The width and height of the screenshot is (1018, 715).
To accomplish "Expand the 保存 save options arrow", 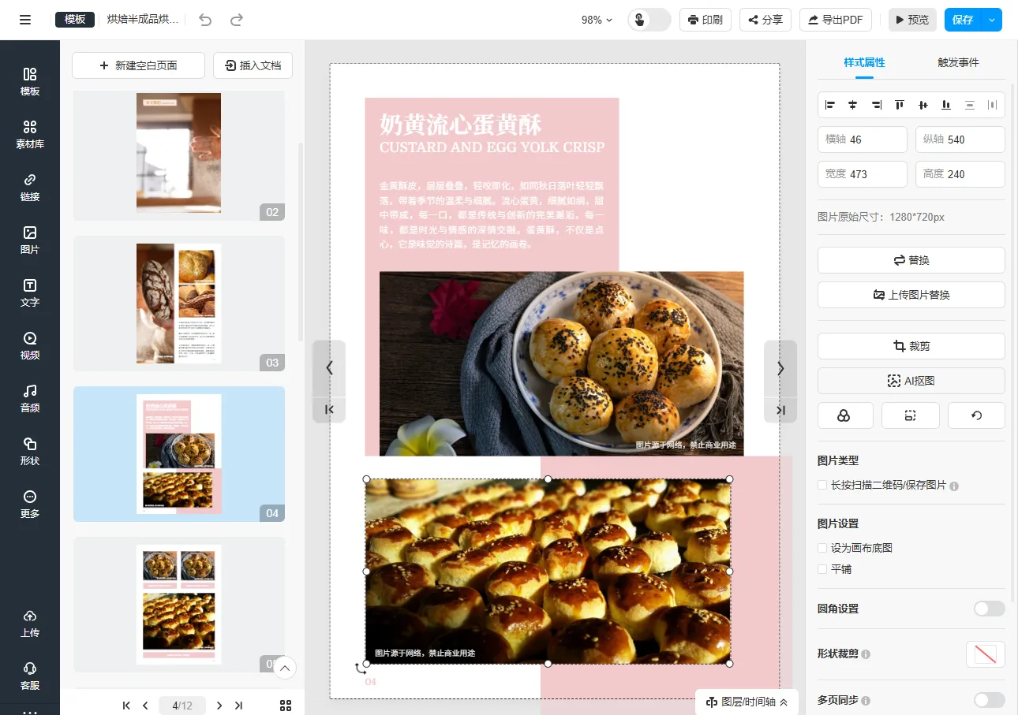I will pos(992,20).
